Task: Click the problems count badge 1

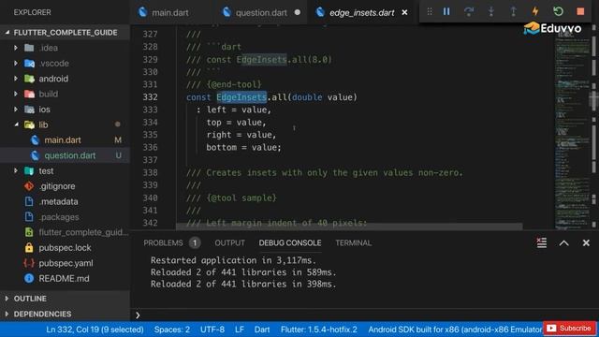Action: (x=195, y=243)
